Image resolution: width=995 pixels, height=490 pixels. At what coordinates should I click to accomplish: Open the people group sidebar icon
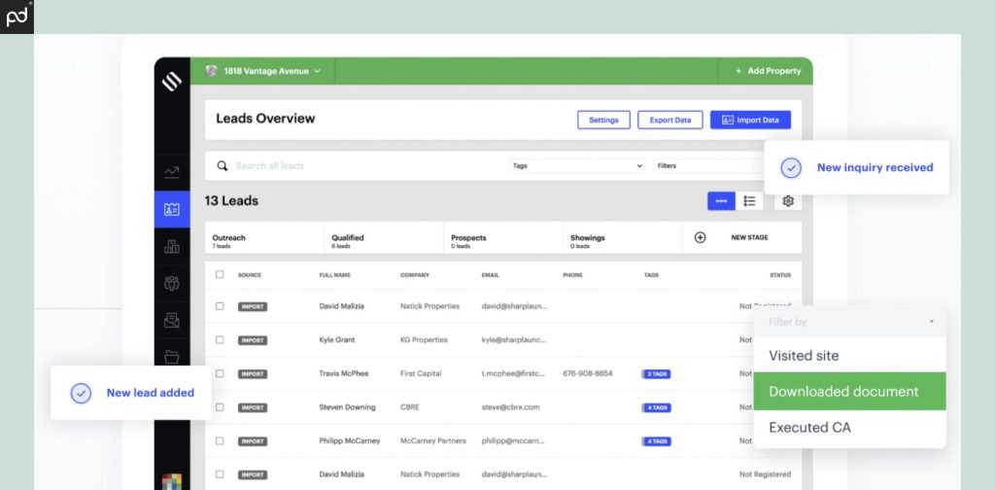tap(172, 283)
